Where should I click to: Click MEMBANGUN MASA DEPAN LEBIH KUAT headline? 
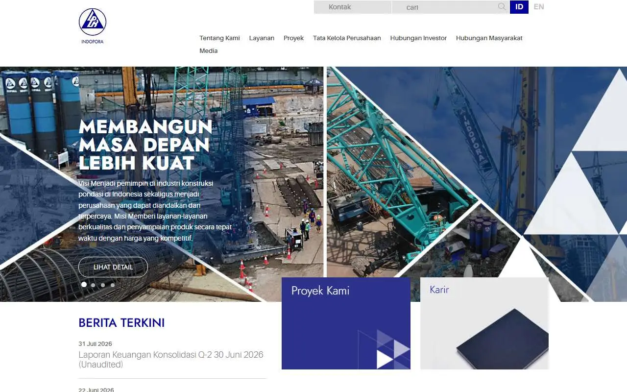coord(145,146)
